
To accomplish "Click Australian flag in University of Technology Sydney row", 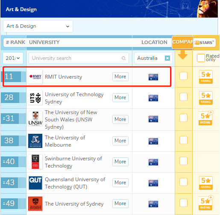I will pyautogui.click(x=153, y=98).
